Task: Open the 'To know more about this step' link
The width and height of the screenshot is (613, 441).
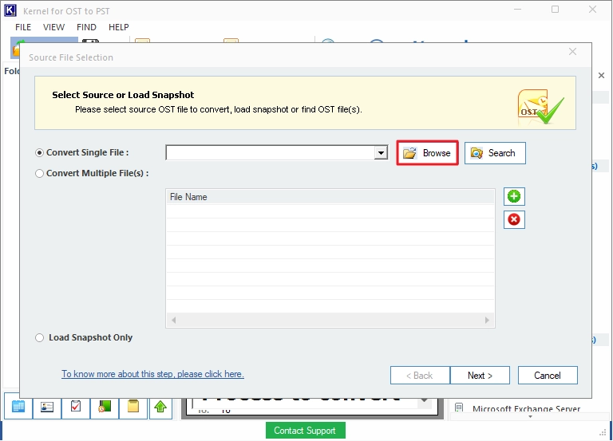Action: [152, 374]
